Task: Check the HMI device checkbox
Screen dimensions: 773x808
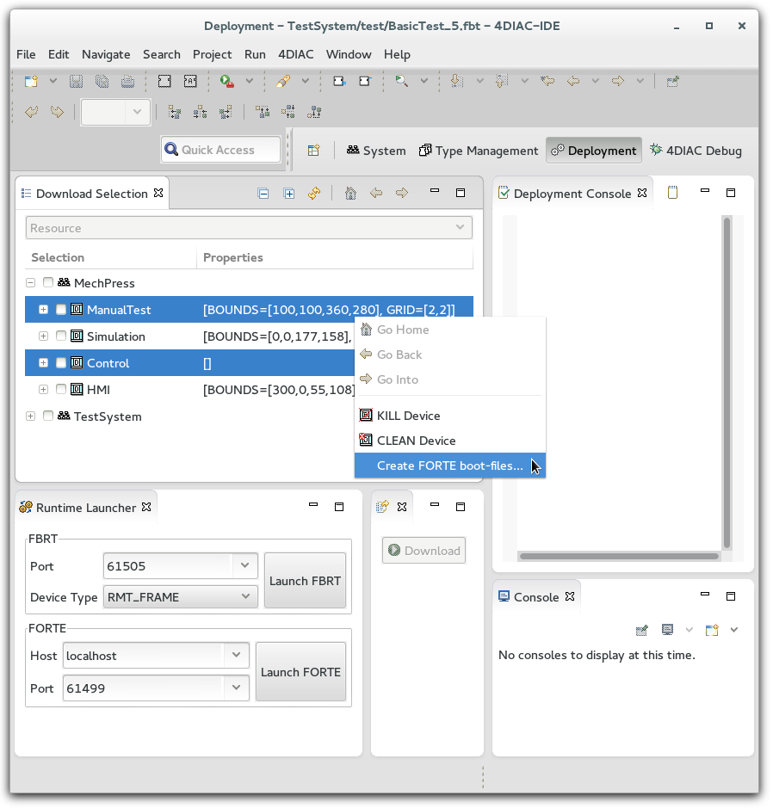Action: tap(61, 390)
